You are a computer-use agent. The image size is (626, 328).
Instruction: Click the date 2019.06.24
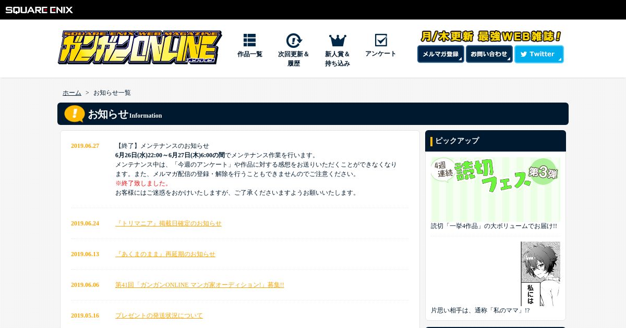[85, 223]
